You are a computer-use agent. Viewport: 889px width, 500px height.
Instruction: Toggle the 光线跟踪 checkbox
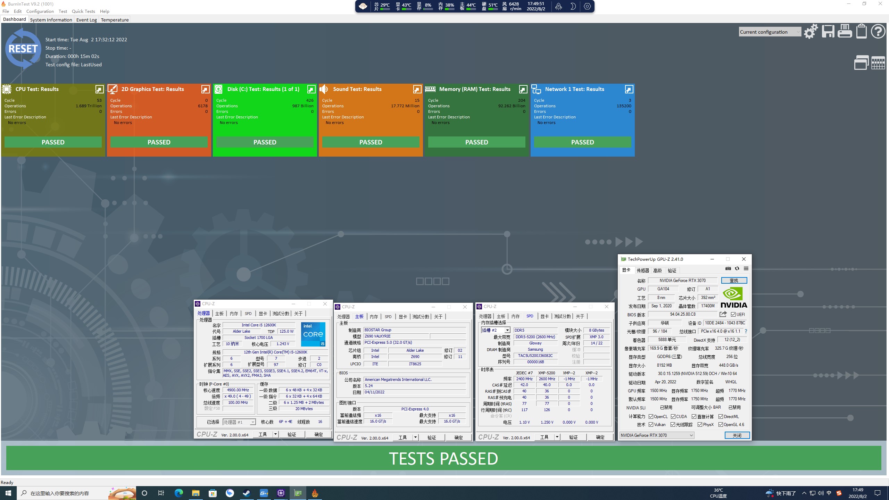(x=673, y=425)
